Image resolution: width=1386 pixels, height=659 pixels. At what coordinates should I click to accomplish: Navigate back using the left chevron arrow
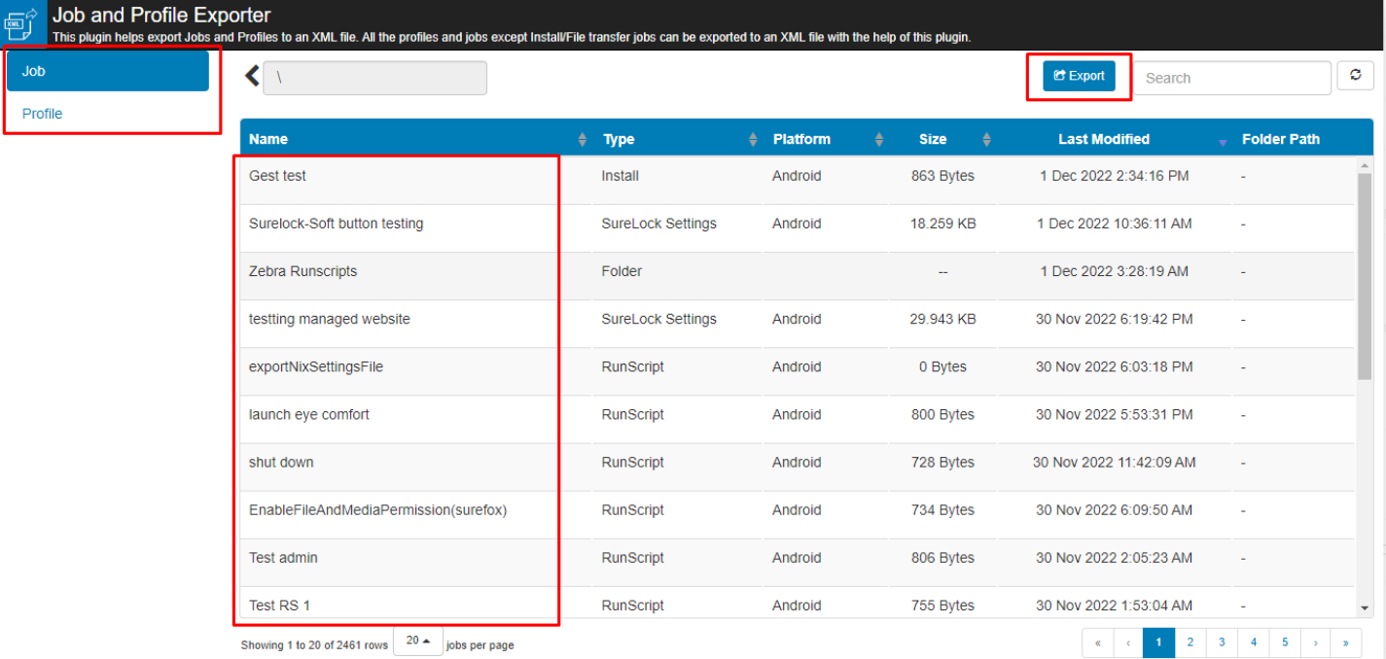(251, 75)
